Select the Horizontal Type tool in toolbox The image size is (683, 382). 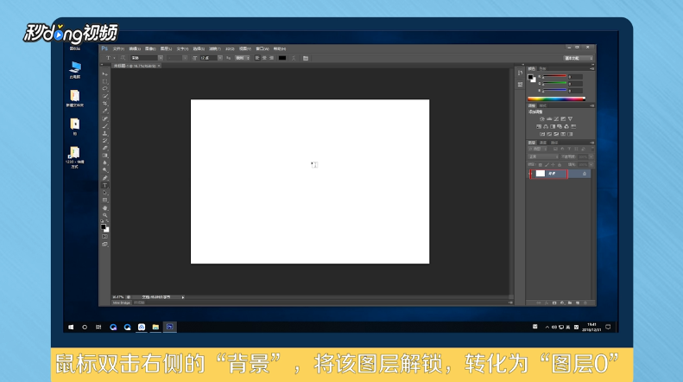(x=105, y=185)
